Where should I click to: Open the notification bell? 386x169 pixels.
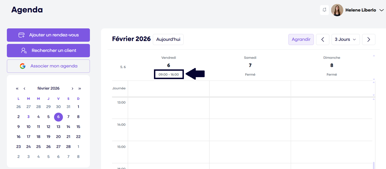[x=324, y=10]
